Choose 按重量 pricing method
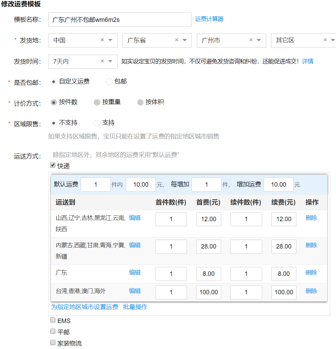This screenshot has width=336, height=349. [97, 102]
